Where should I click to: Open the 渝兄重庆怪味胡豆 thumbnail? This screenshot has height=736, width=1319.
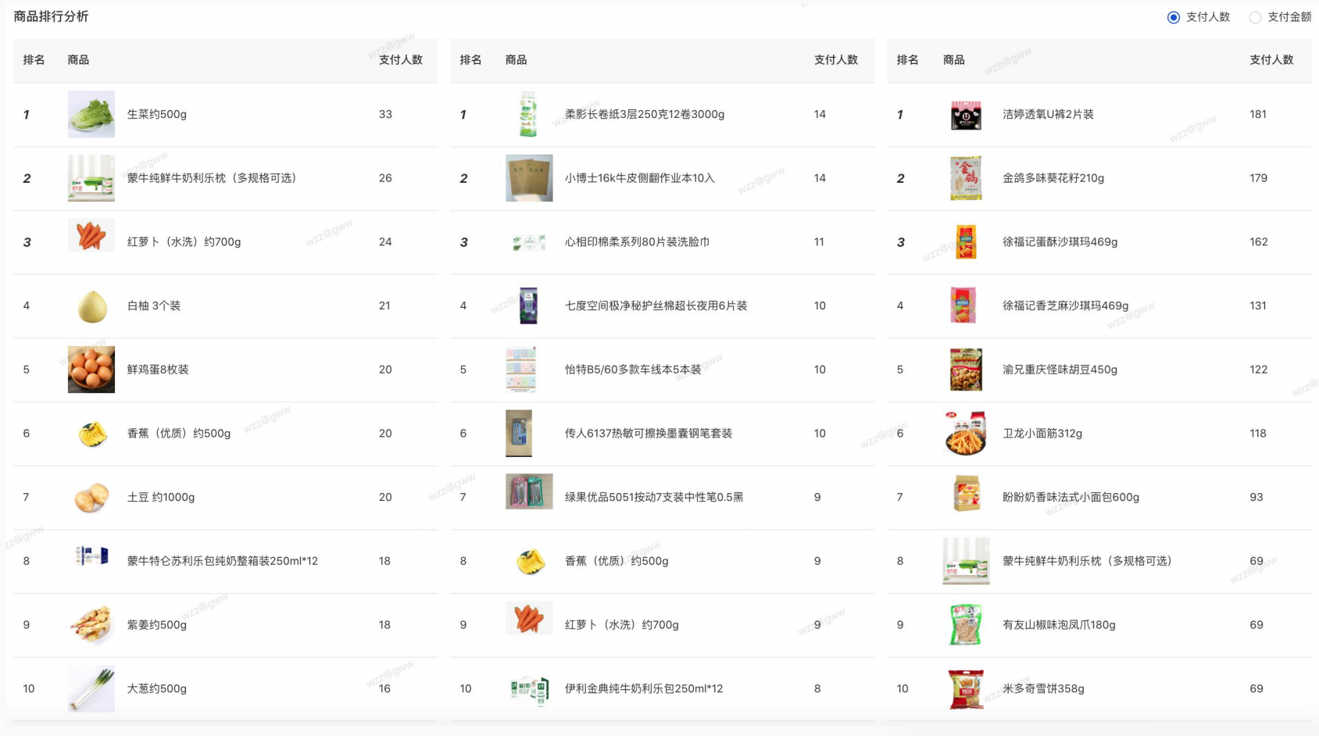pos(966,370)
